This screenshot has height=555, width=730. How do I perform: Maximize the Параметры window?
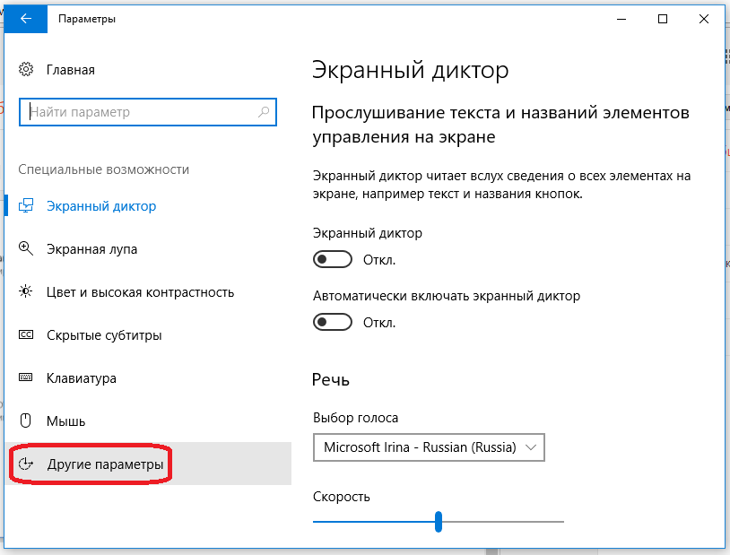[x=663, y=19]
